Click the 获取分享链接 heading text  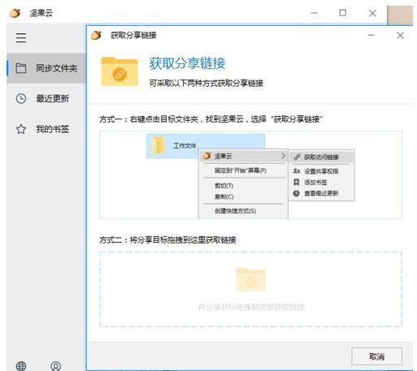[x=187, y=63]
